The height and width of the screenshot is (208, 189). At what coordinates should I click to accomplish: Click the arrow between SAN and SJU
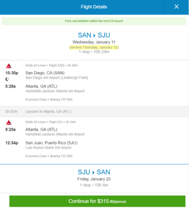(94, 36)
